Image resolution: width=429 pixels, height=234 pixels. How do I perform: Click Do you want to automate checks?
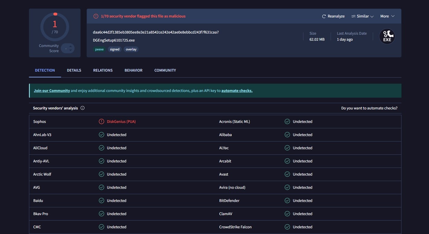click(369, 108)
